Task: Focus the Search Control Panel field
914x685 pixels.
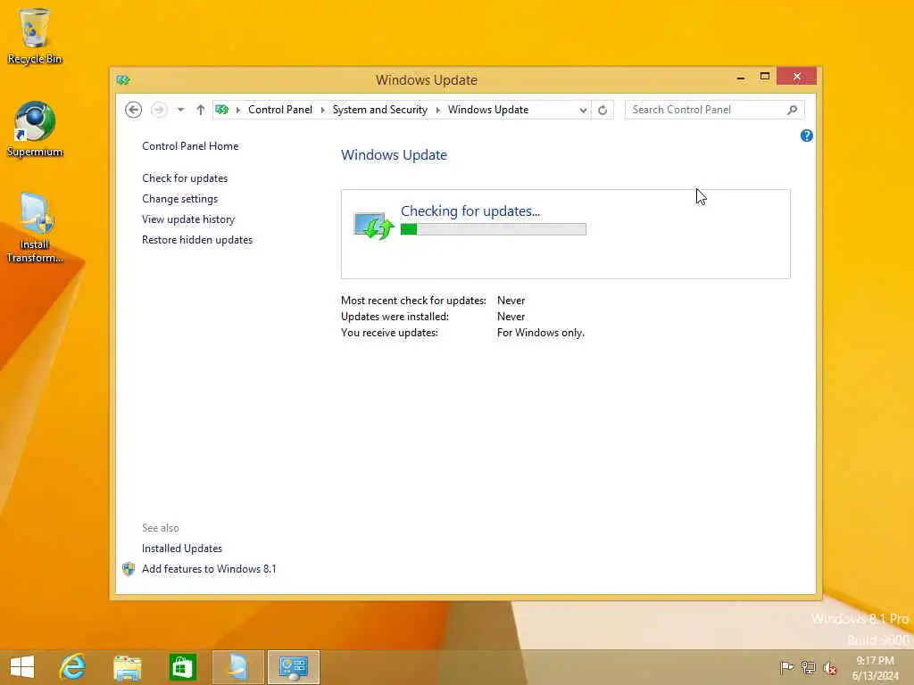Action: 707,110
